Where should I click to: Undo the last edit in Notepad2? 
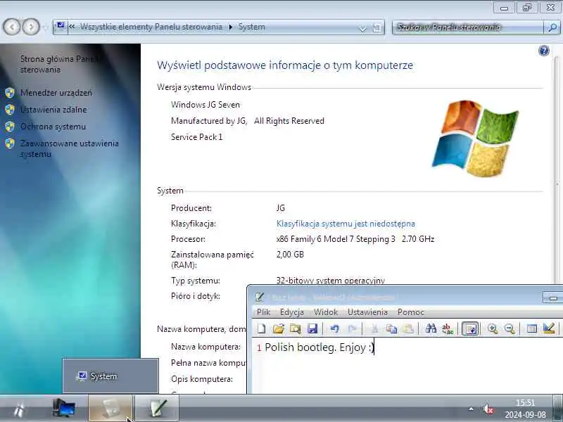335,328
